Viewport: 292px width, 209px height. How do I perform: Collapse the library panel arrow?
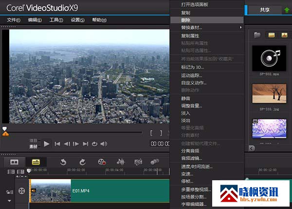click(252, 149)
